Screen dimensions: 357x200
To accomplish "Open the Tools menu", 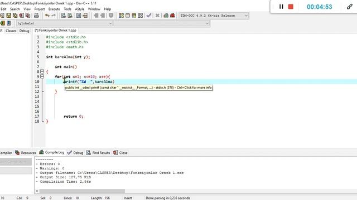I will coord(67,9).
